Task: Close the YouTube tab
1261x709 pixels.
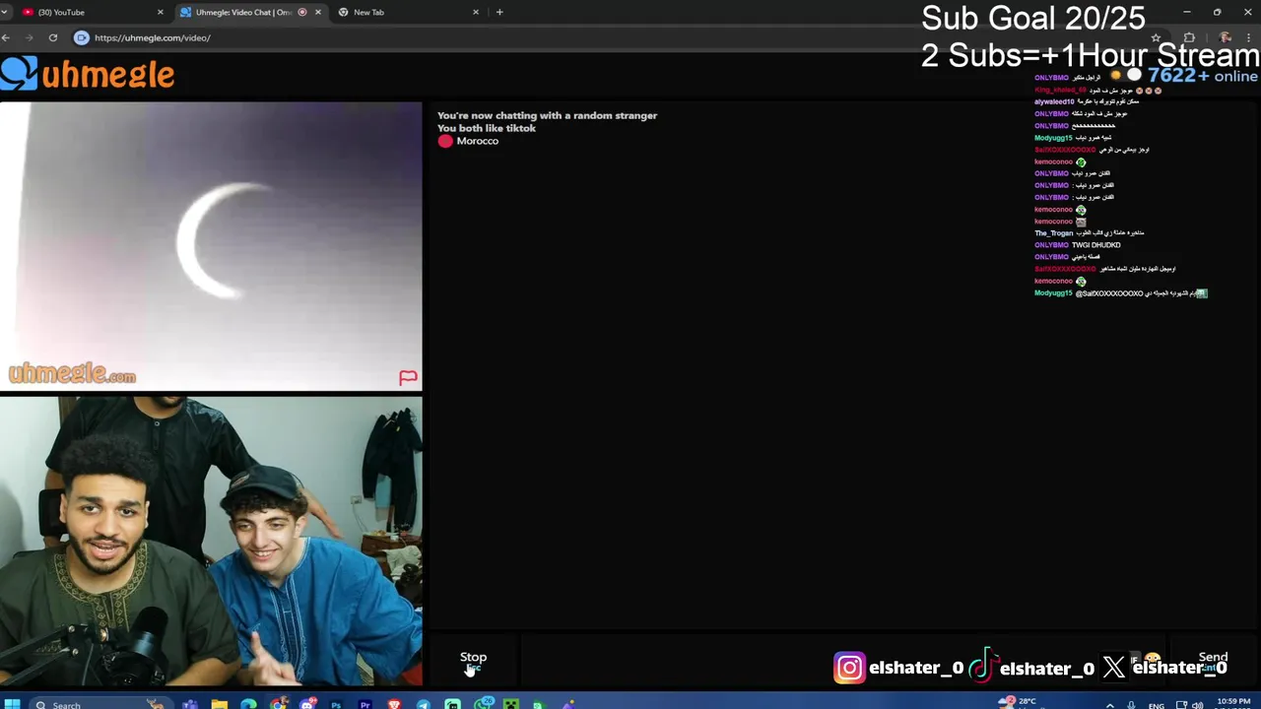Action: pos(161,12)
